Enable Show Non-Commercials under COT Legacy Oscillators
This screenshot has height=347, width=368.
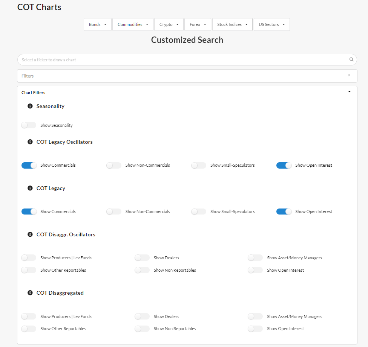pyautogui.click(x=114, y=165)
